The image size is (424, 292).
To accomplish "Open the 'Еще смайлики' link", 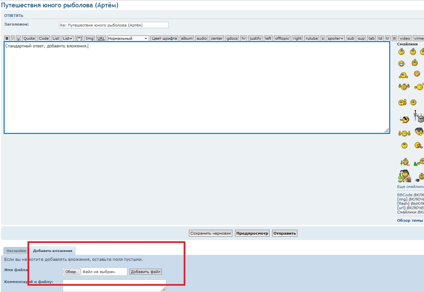I will point(410,187).
